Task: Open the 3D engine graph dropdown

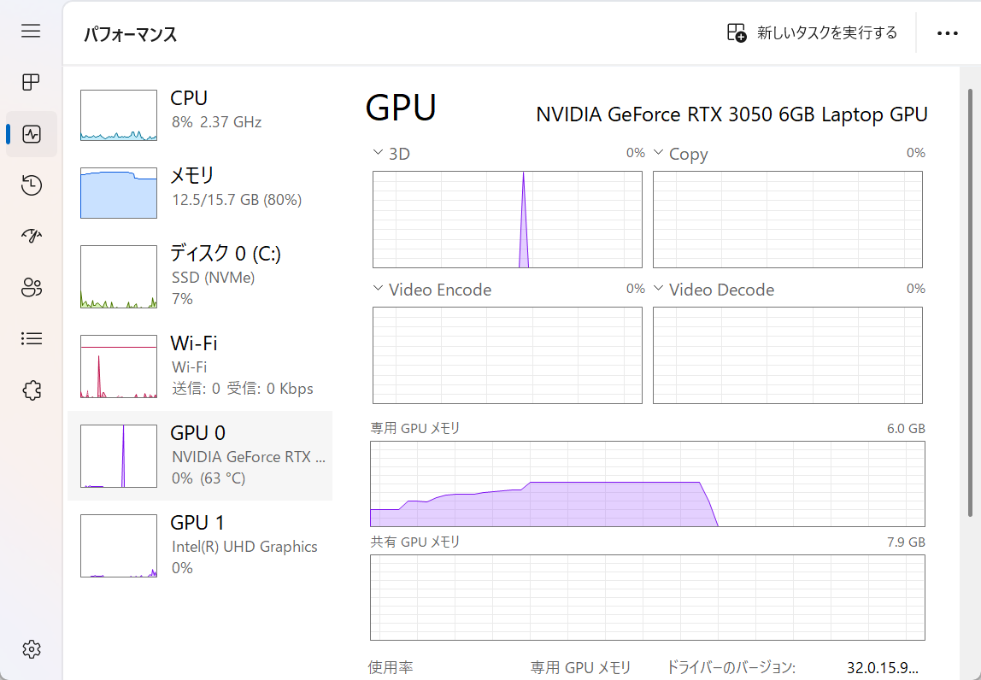Action: 378,153
